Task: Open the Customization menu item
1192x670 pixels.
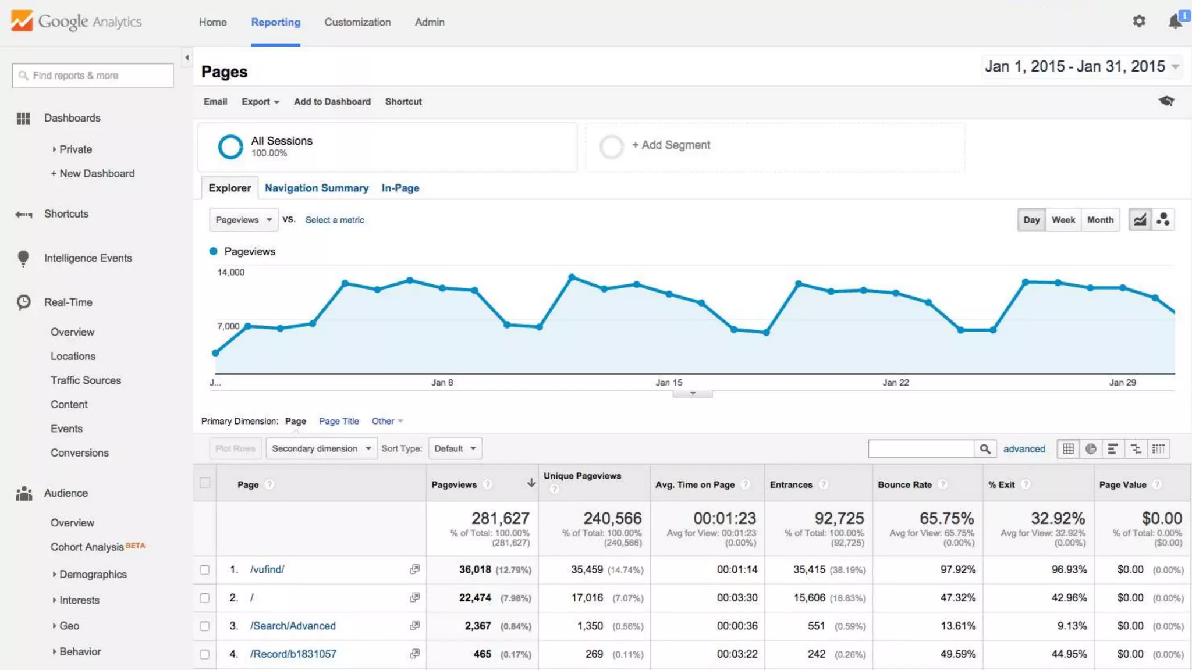Action: (357, 22)
